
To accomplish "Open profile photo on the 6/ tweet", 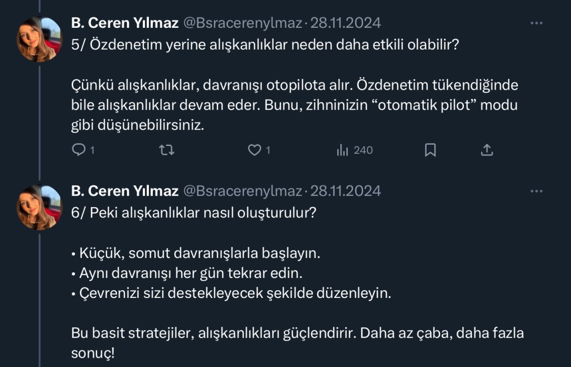I will pos(39,207).
